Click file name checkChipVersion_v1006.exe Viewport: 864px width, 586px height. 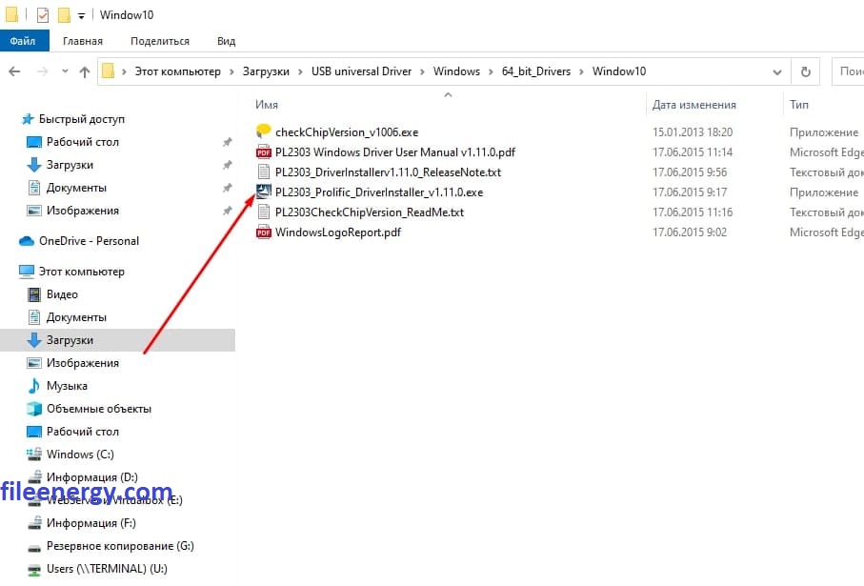pyautogui.click(x=347, y=131)
